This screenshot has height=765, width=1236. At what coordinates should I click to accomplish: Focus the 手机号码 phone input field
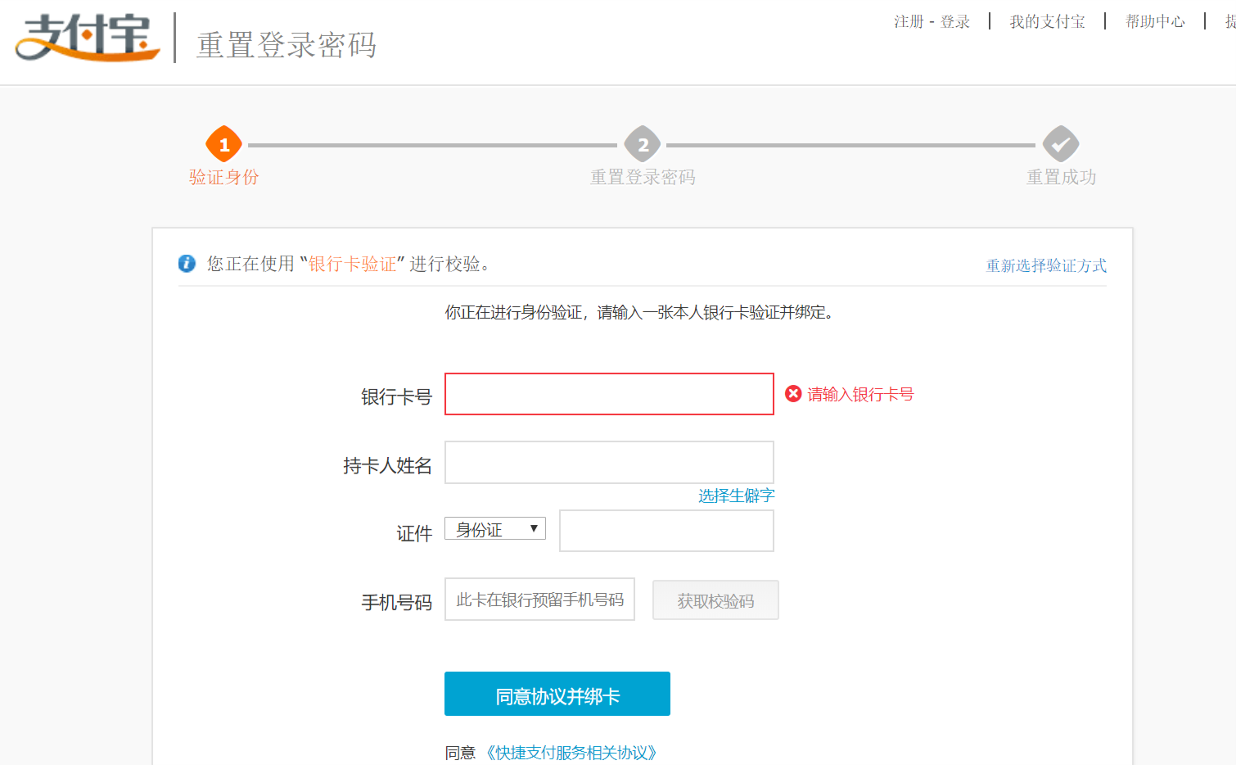coord(539,600)
